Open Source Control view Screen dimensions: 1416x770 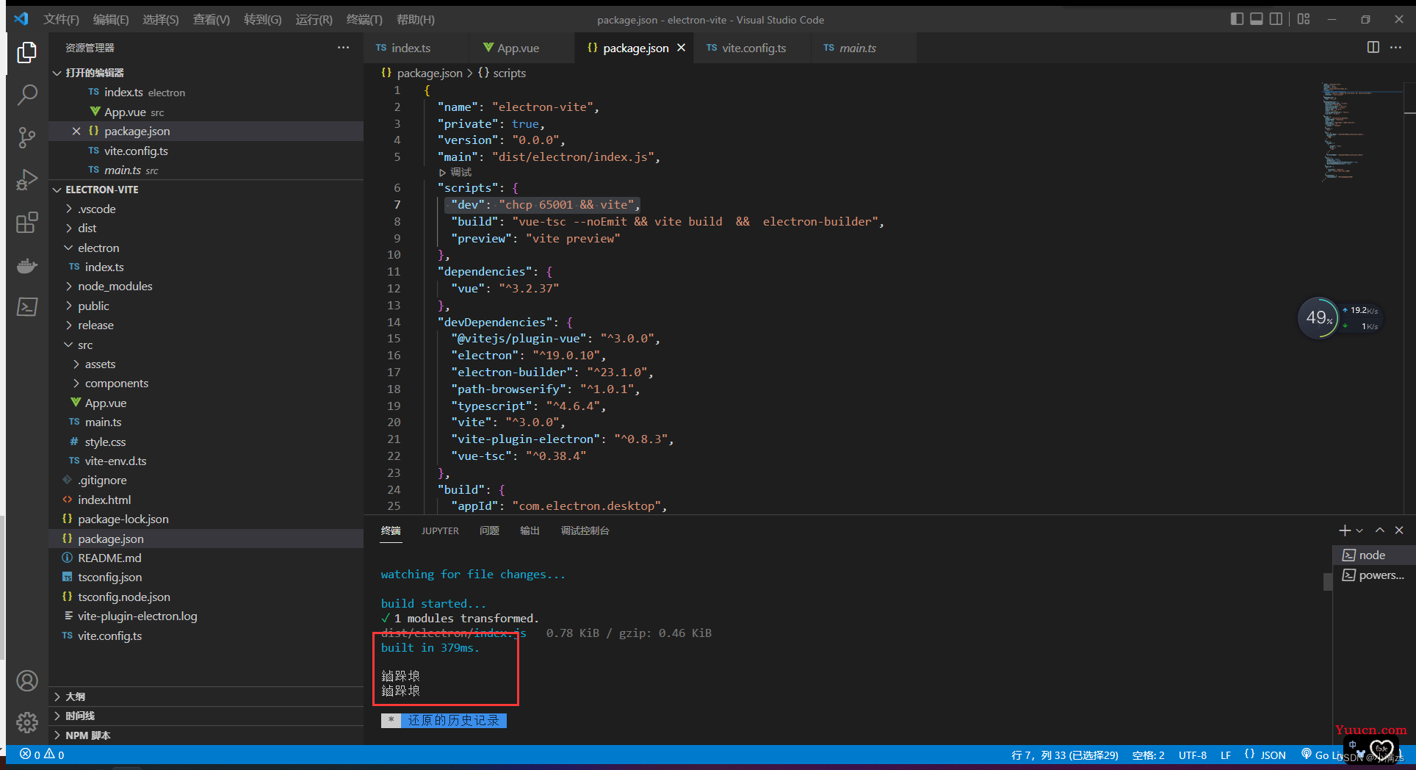tap(27, 137)
